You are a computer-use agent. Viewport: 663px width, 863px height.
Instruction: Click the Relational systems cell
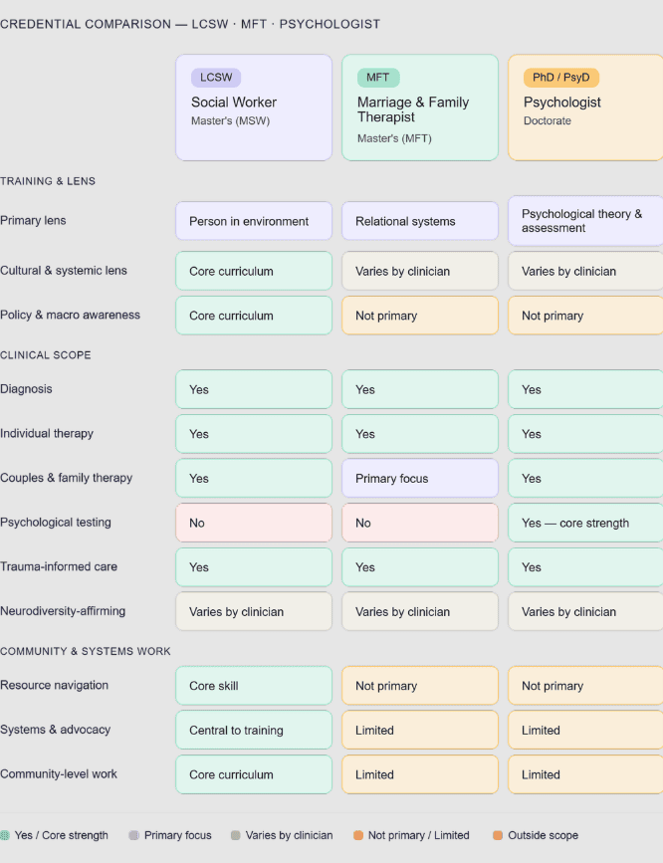pyautogui.click(x=419, y=221)
